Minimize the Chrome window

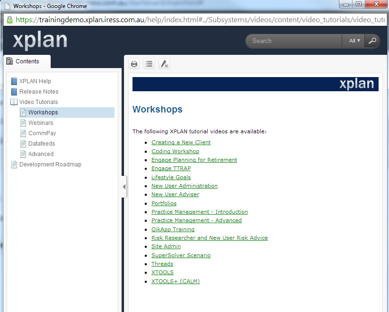click(346, 4)
